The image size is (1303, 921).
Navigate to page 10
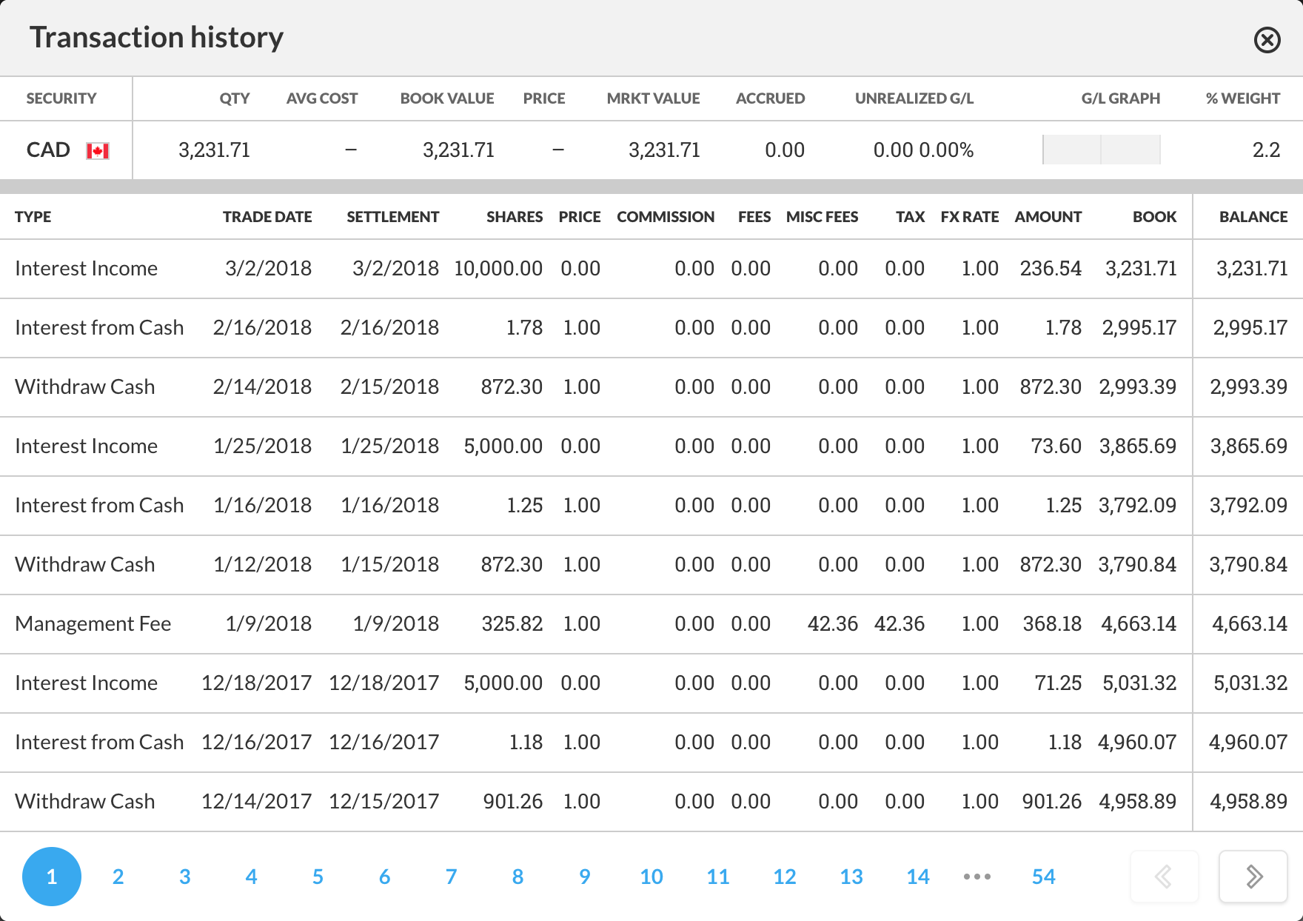[x=651, y=877]
